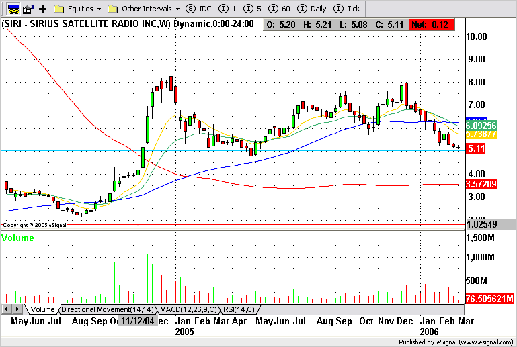
Task: Click the plus add icon
Action: point(42,9)
